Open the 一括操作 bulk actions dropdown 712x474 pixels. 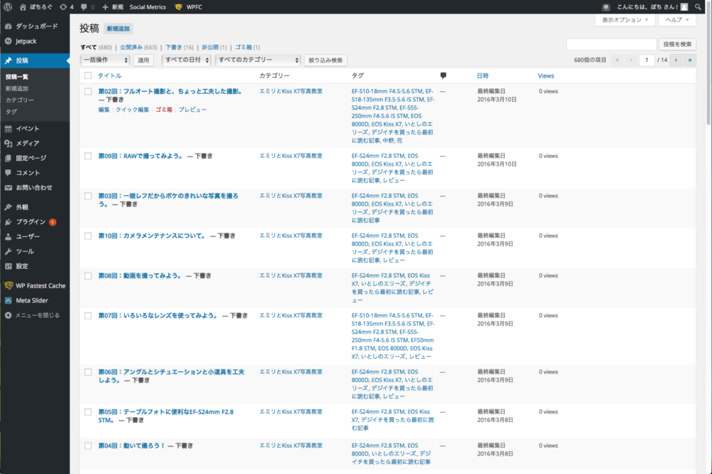[x=105, y=60]
